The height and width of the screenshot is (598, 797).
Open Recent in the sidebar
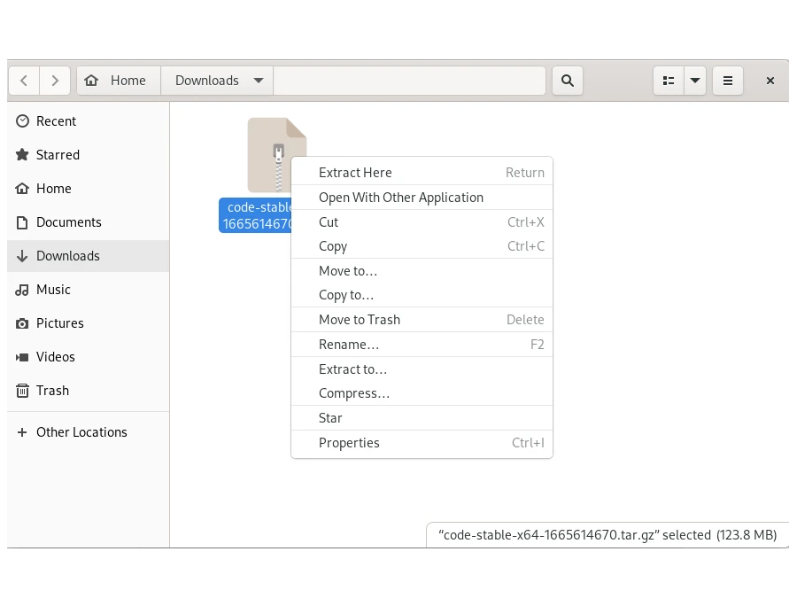pyautogui.click(x=56, y=121)
